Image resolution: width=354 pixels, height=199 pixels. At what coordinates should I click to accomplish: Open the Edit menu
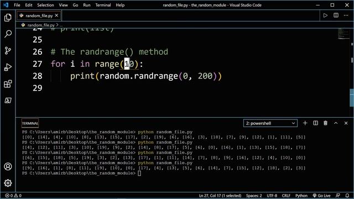click(29, 5)
